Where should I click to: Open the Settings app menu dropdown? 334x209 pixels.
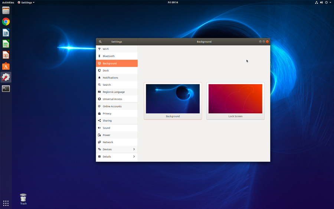[x=26, y=3]
